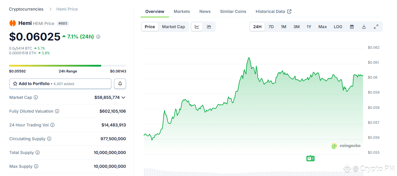
Task: Switch to line chart view icon
Action: pyautogui.click(x=197, y=27)
